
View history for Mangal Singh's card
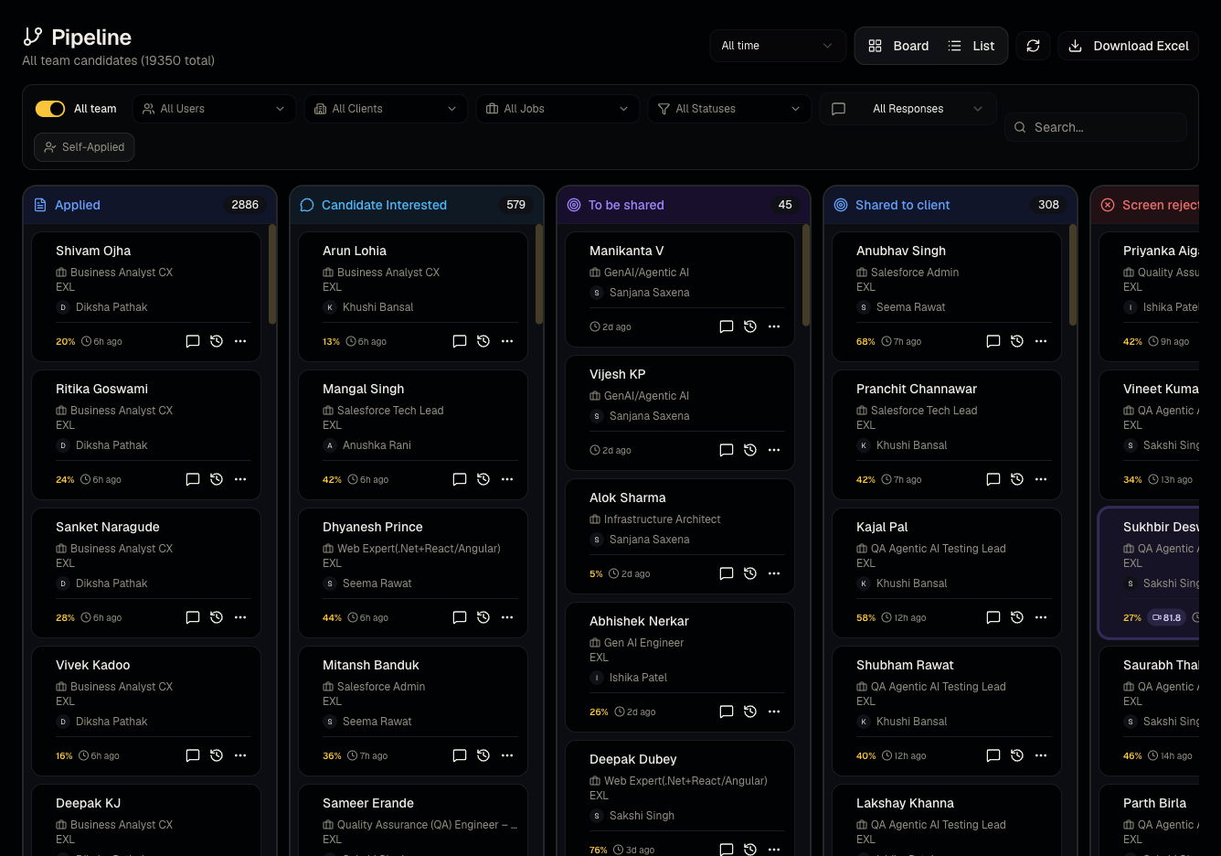click(483, 479)
